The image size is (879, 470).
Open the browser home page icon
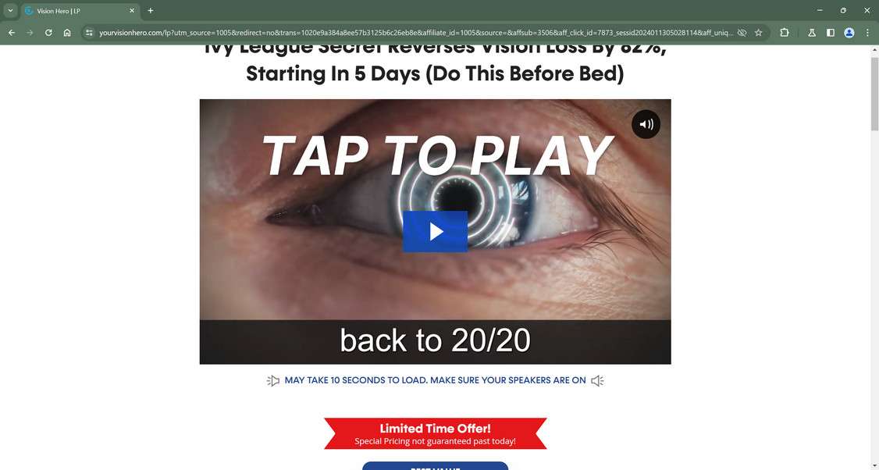coord(67,33)
